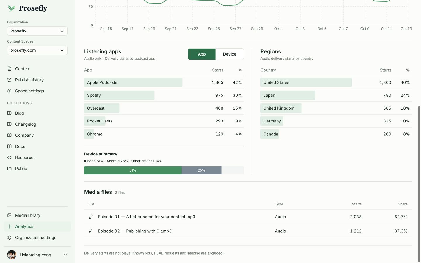This screenshot has height=263, width=421.
Task: Click the gray 25% Android device bar
Action: (201, 170)
